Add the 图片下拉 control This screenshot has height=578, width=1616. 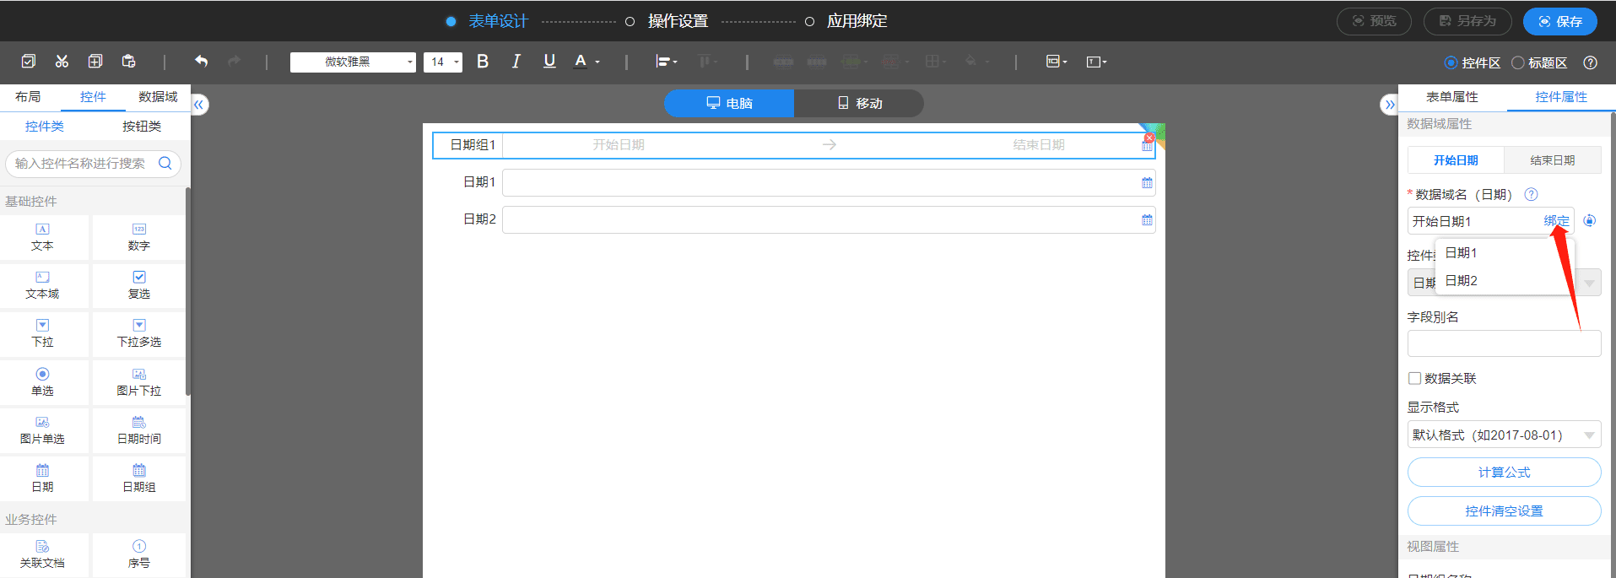(x=139, y=382)
